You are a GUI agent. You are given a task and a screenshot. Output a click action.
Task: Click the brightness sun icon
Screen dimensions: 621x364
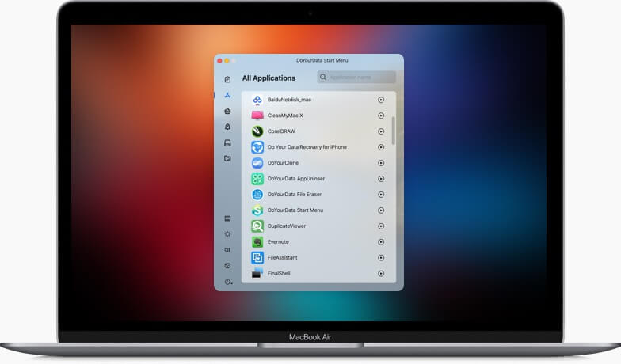click(227, 234)
